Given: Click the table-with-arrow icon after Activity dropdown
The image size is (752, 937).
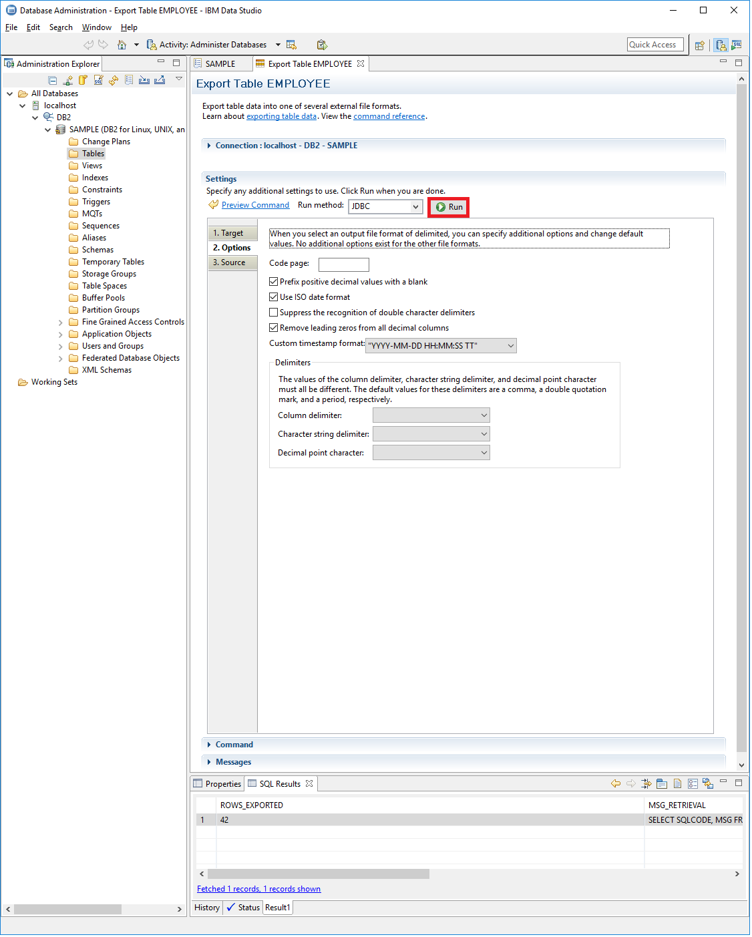Looking at the screenshot, I should (x=291, y=45).
